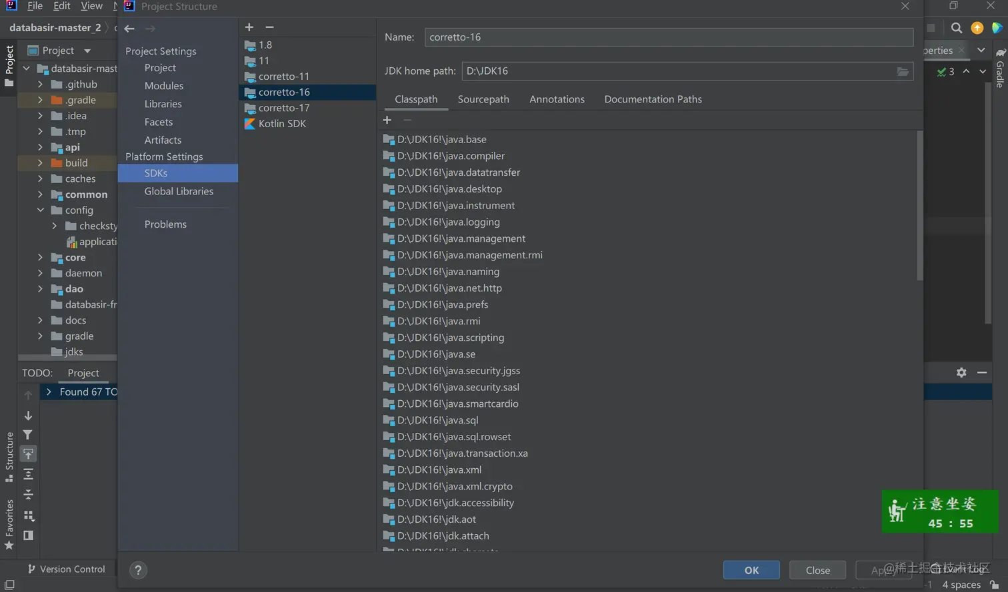Image resolution: width=1008 pixels, height=592 pixels.
Task: Add a new SDK with the plus button
Action: click(x=249, y=27)
